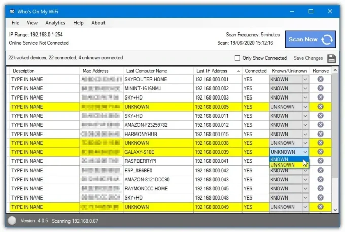
Task: Click the Save Changes floppy disk icon
Action: point(331,58)
